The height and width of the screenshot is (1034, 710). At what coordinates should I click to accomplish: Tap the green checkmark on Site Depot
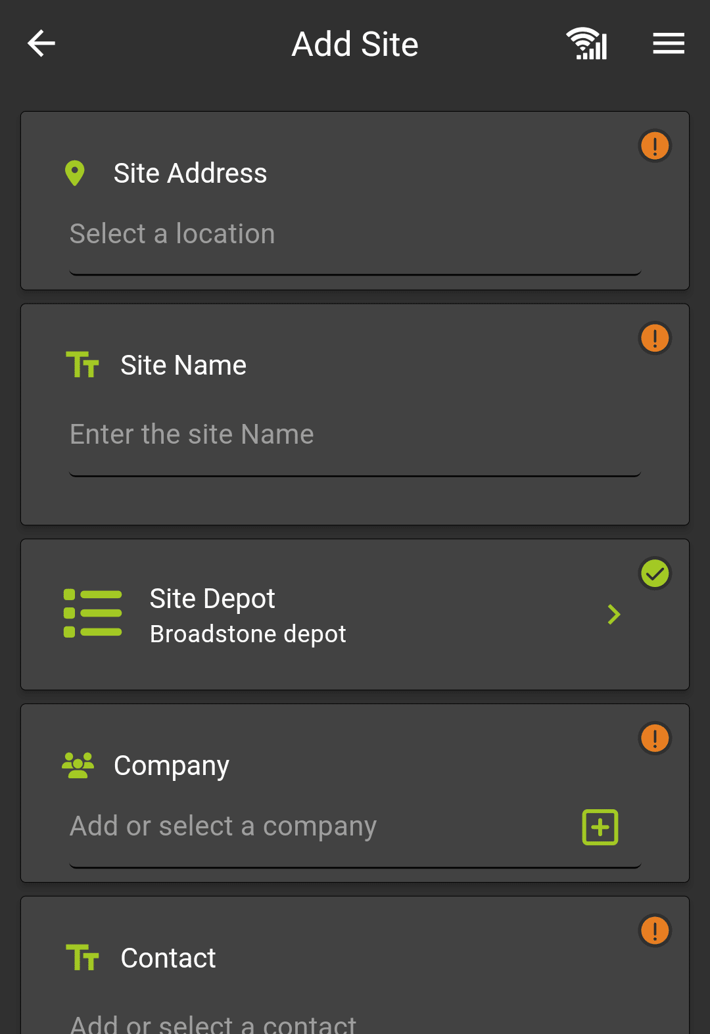[x=655, y=574]
